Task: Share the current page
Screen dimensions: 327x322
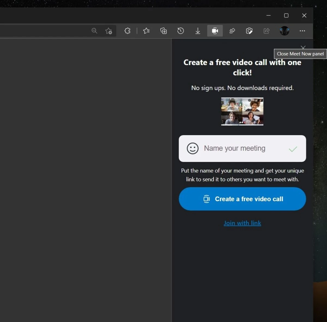Action: [x=266, y=31]
